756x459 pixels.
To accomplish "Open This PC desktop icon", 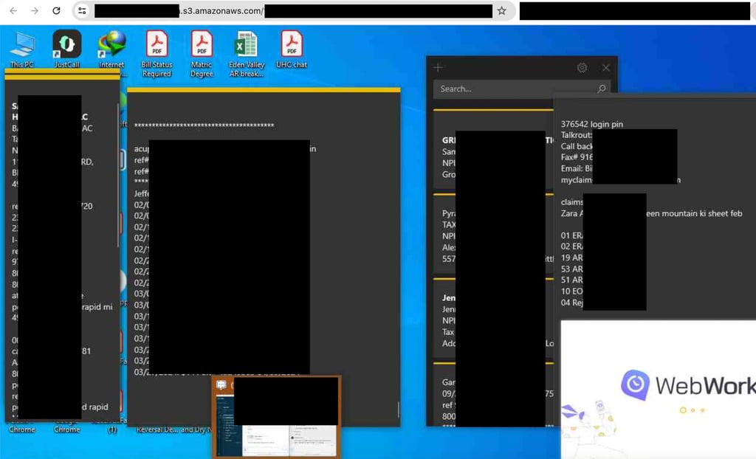I will tap(22, 49).
